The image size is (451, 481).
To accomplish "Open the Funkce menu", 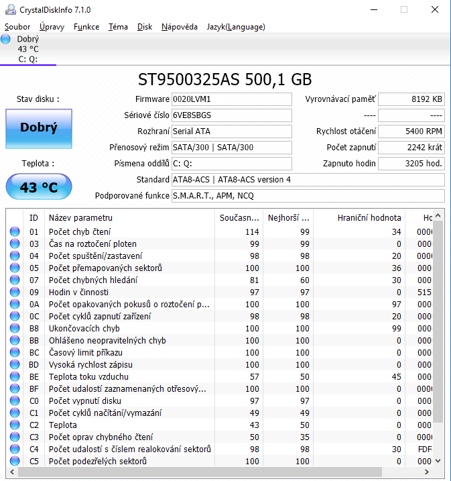I will pyautogui.click(x=86, y=27).
